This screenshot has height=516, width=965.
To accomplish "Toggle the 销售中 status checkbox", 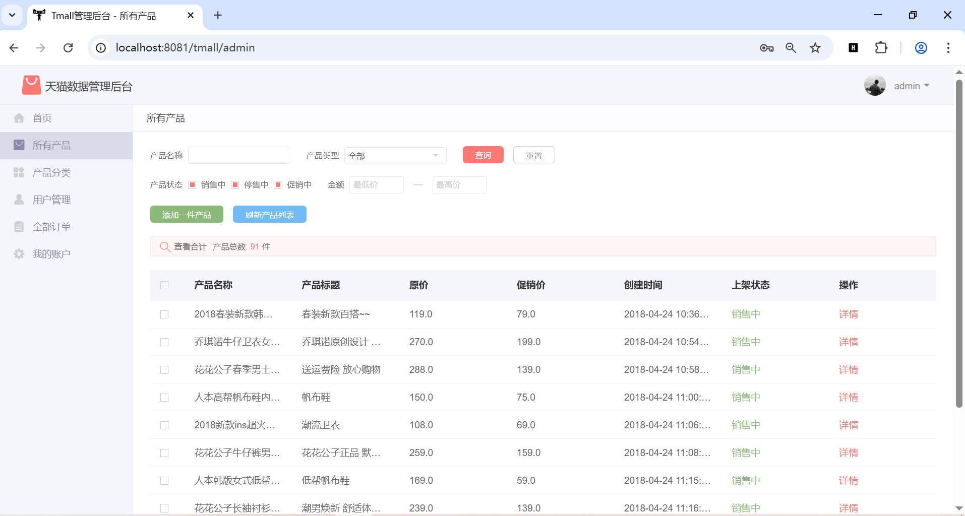I will (x=192, y=185).
